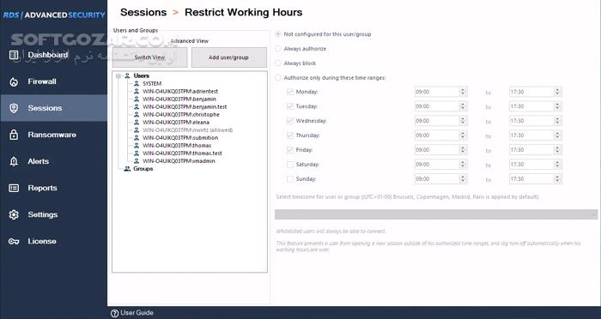Collapse the Users tree node
The height and width of the screenshot is (319, 601).
point(118,75)
